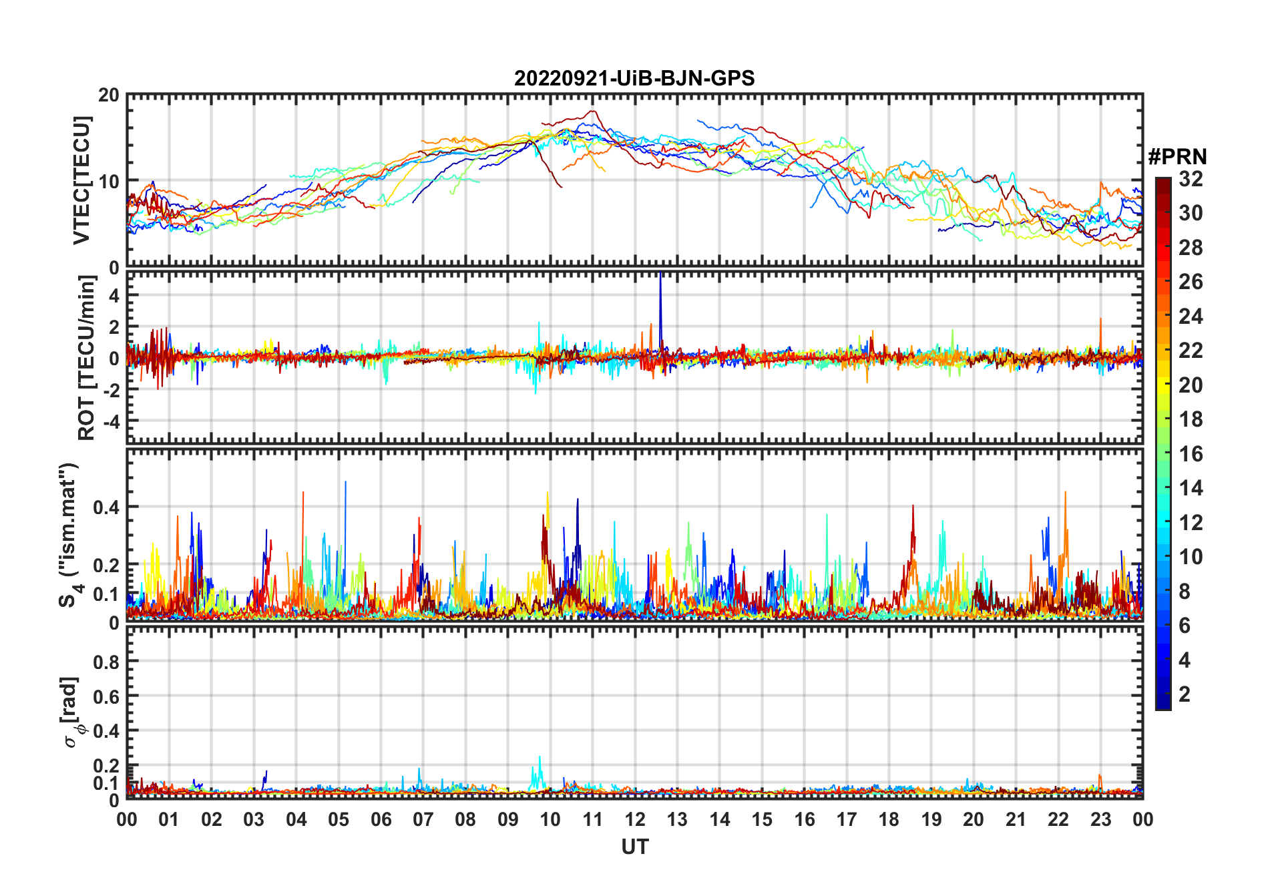Image resolution: width=1270 pixels, height=888 pixels.
Task: Click the 06 hour tick on the UT axis
Action: (x=381, y=820)
